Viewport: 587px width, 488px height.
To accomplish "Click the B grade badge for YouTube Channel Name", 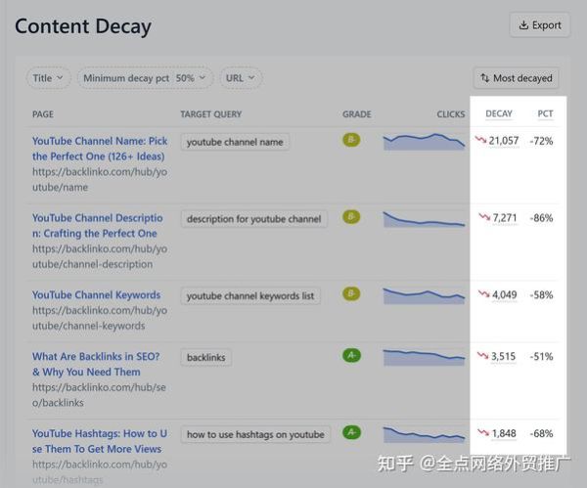I will (351, 140).
